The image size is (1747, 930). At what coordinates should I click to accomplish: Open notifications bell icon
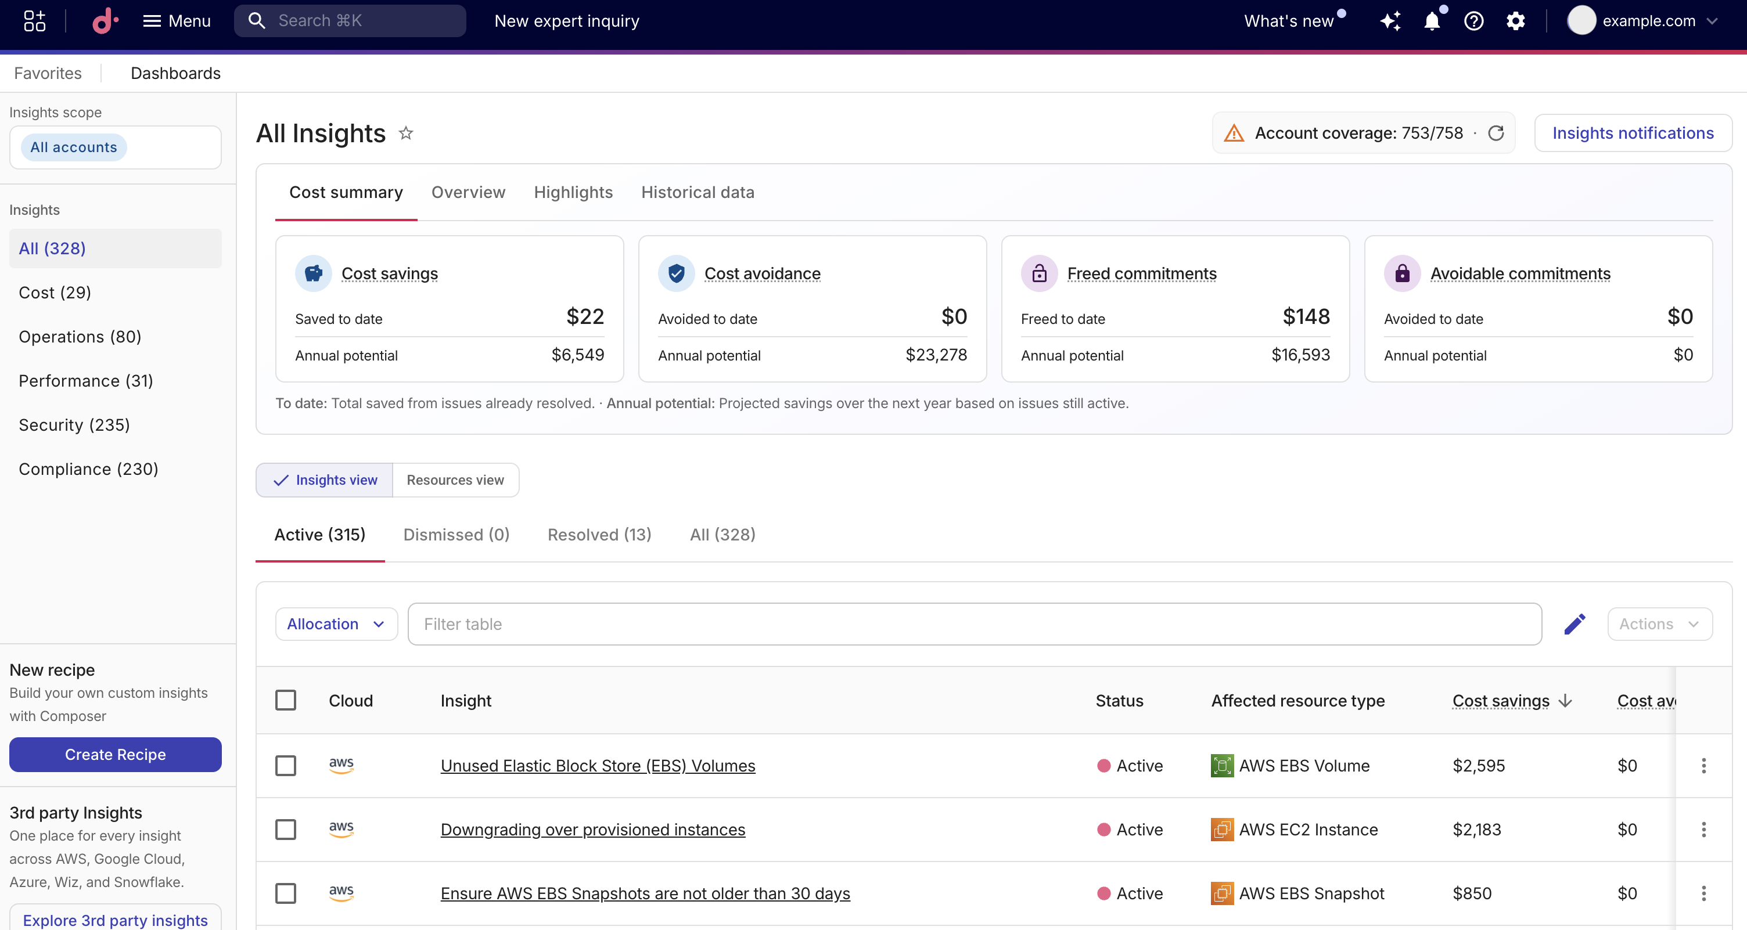[1432, 21]
